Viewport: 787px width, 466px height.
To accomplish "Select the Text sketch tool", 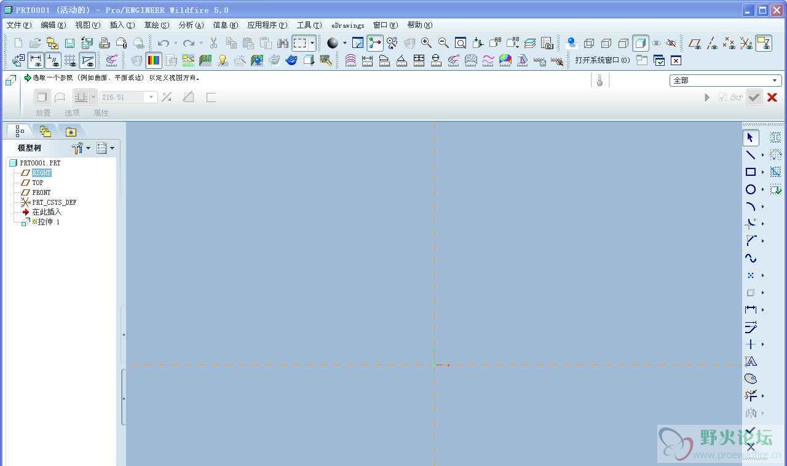I will click(x=751, y=361).
